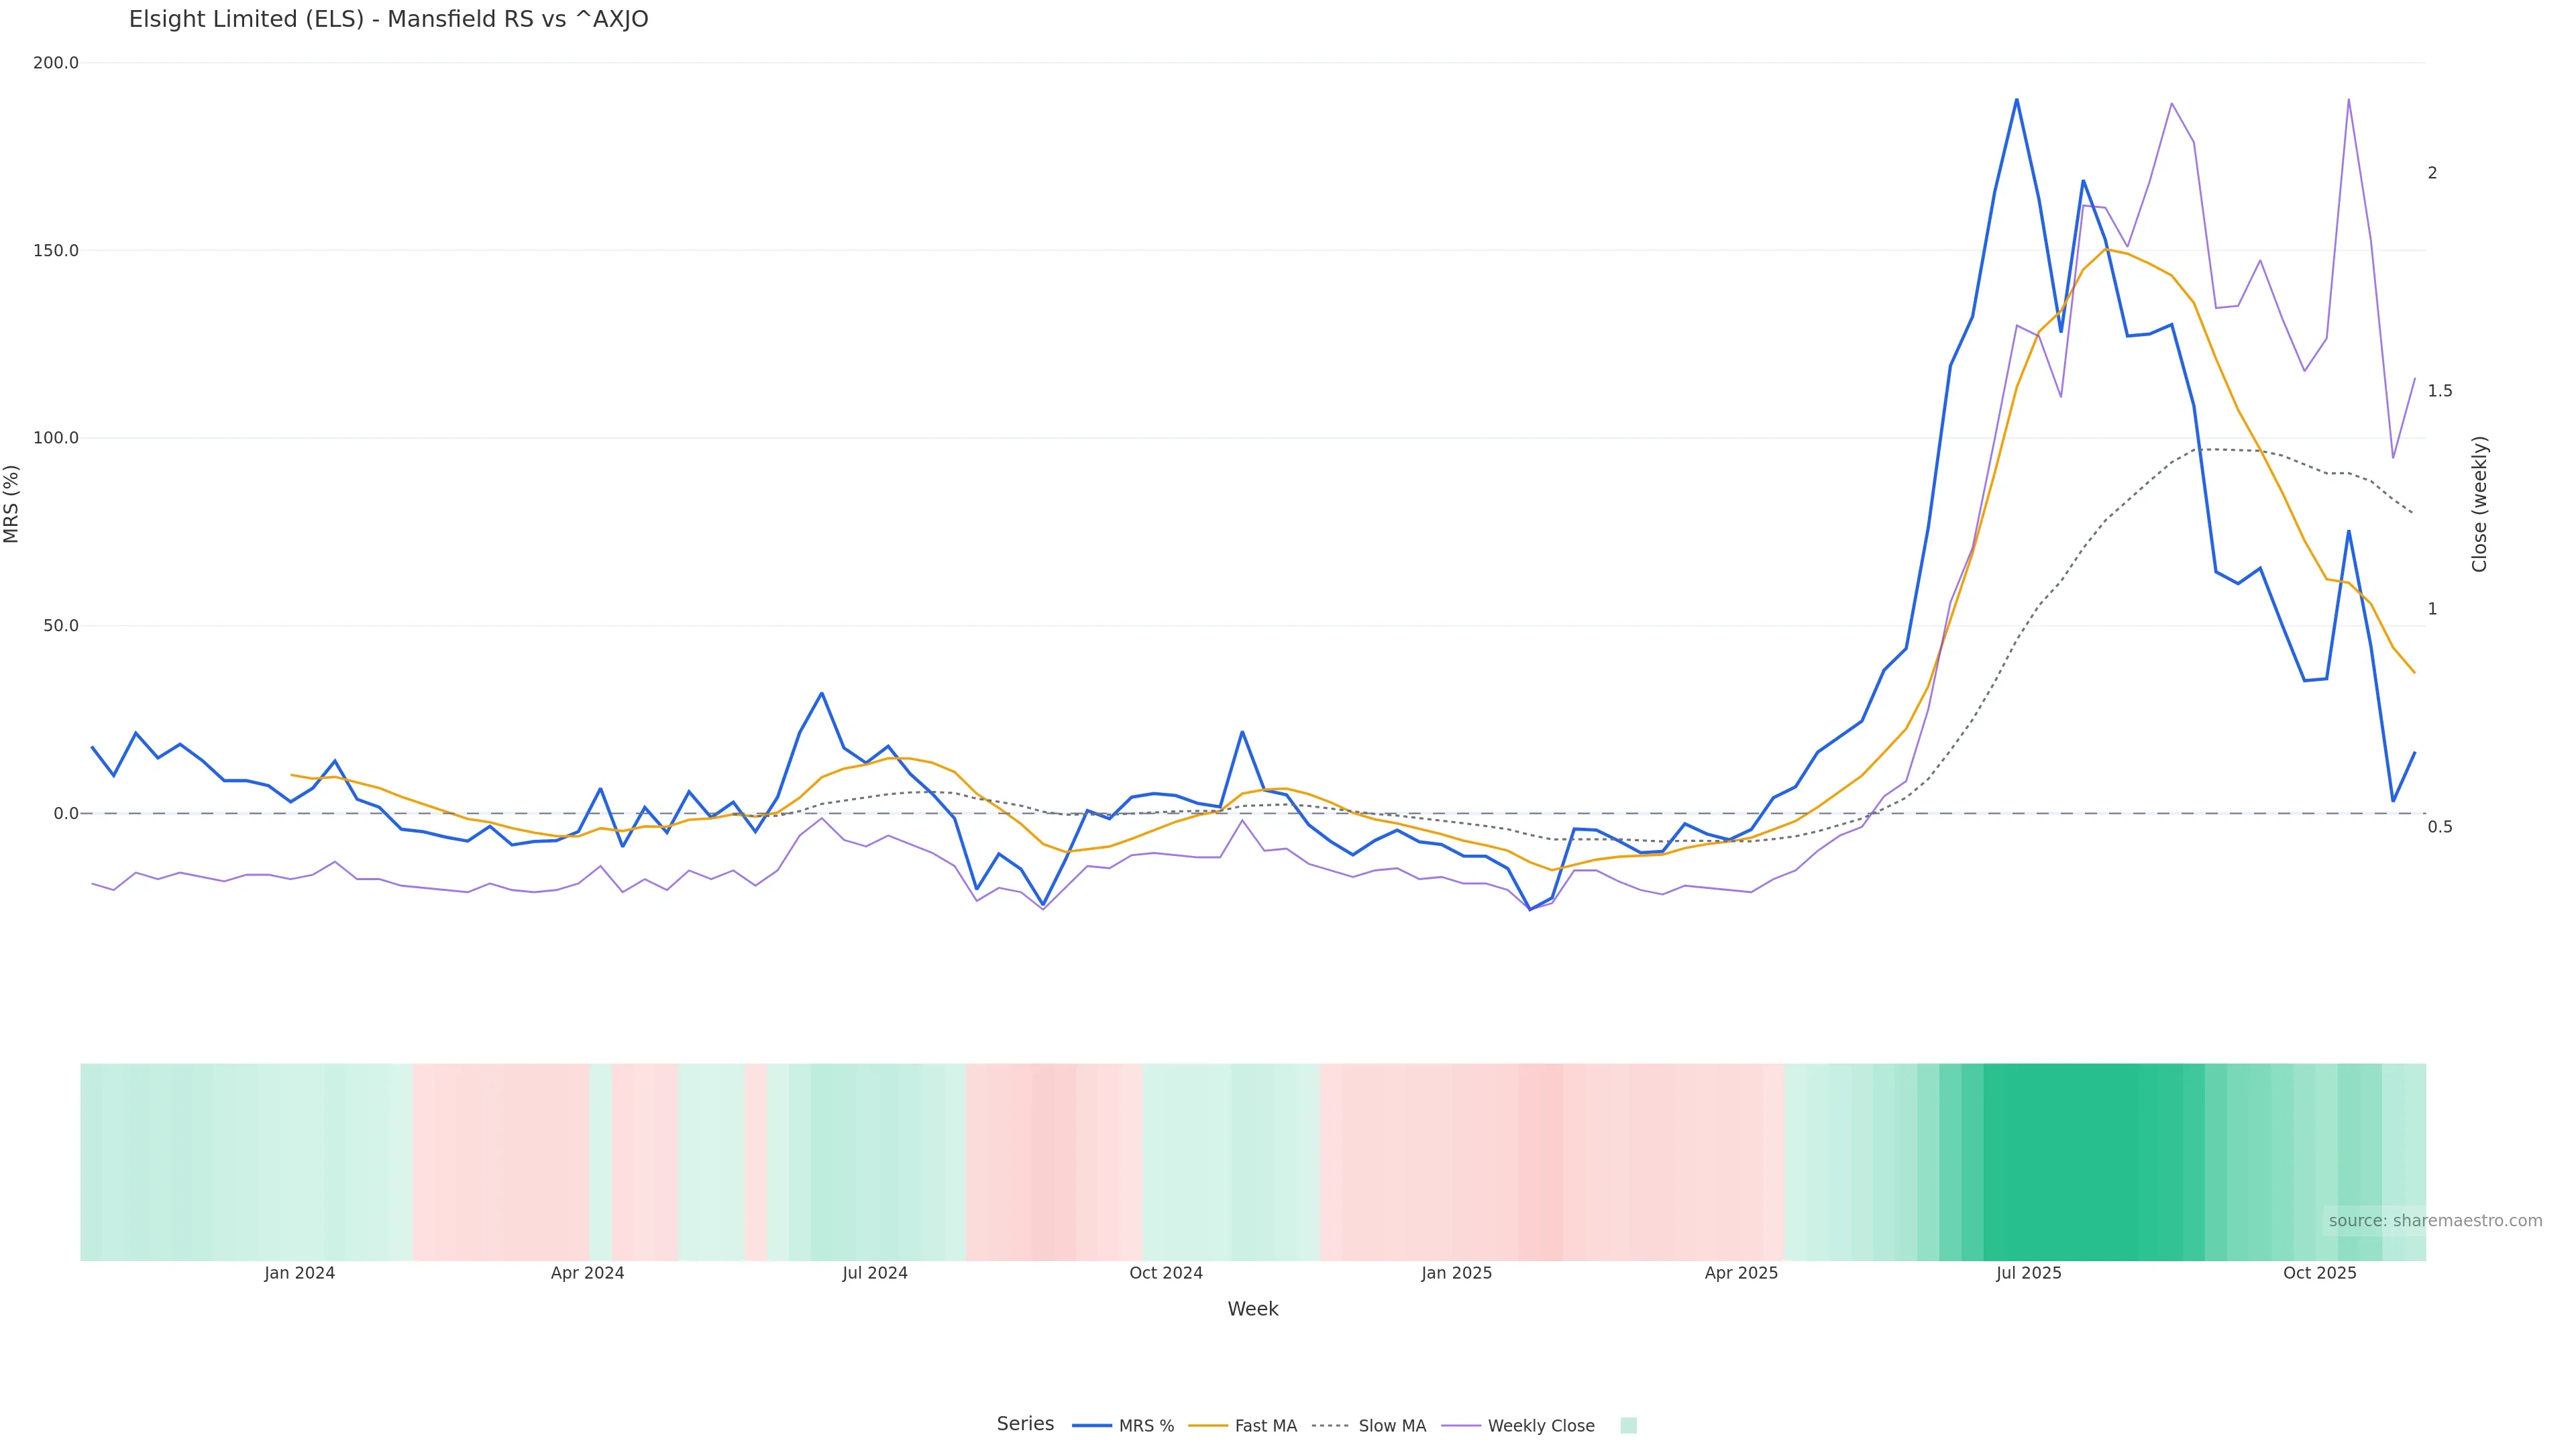Click the green unlabeled legend swatch
Viewport: 2576px width, 1449px height.
[x=1628, y=1426]
